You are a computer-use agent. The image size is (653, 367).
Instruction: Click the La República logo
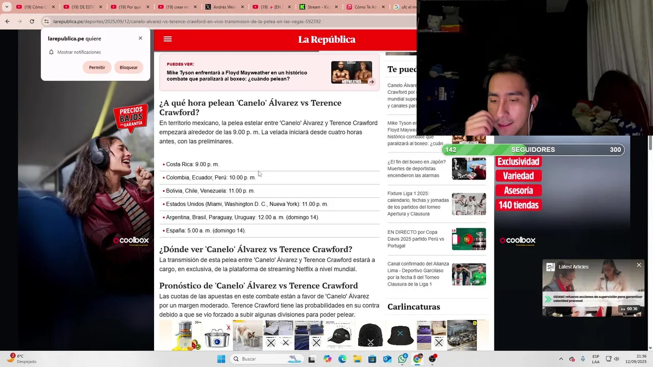click(326, 40)
